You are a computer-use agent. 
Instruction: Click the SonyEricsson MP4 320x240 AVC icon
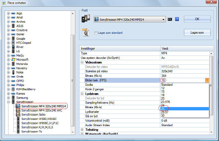(x=18, y=110)
